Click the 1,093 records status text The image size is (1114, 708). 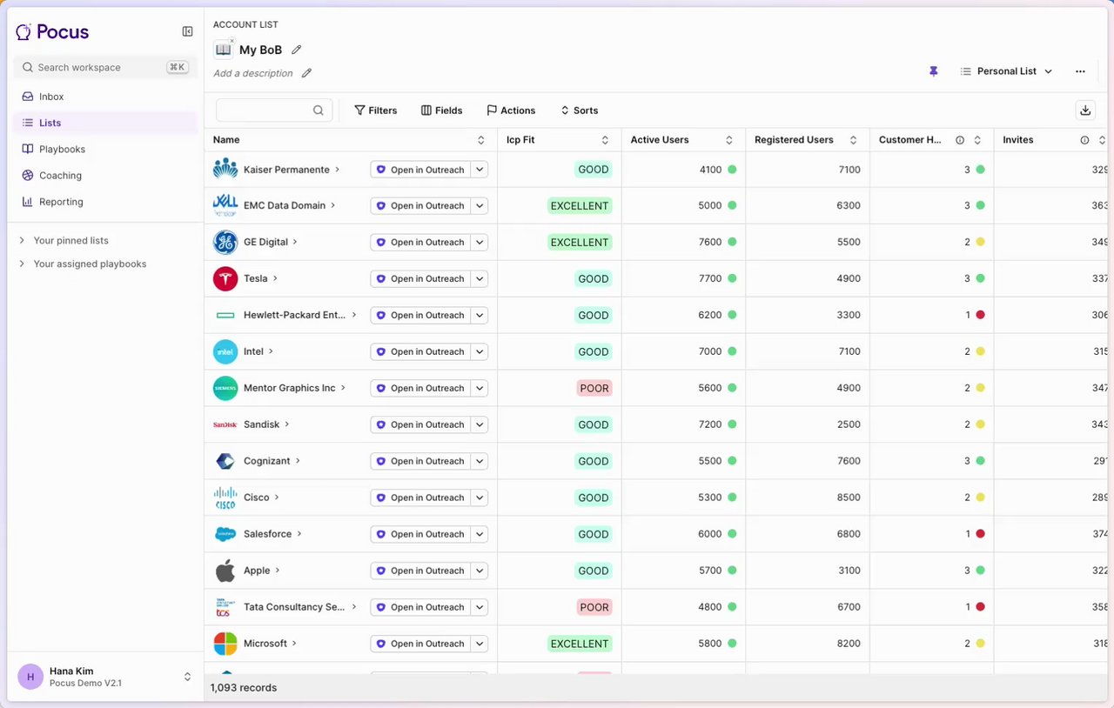coord(244,687)
